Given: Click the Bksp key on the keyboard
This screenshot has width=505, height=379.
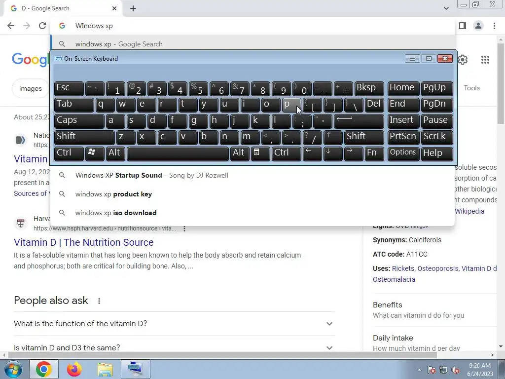Looking at the screenshot, I should pyautogui.click(x=369, y=88).
